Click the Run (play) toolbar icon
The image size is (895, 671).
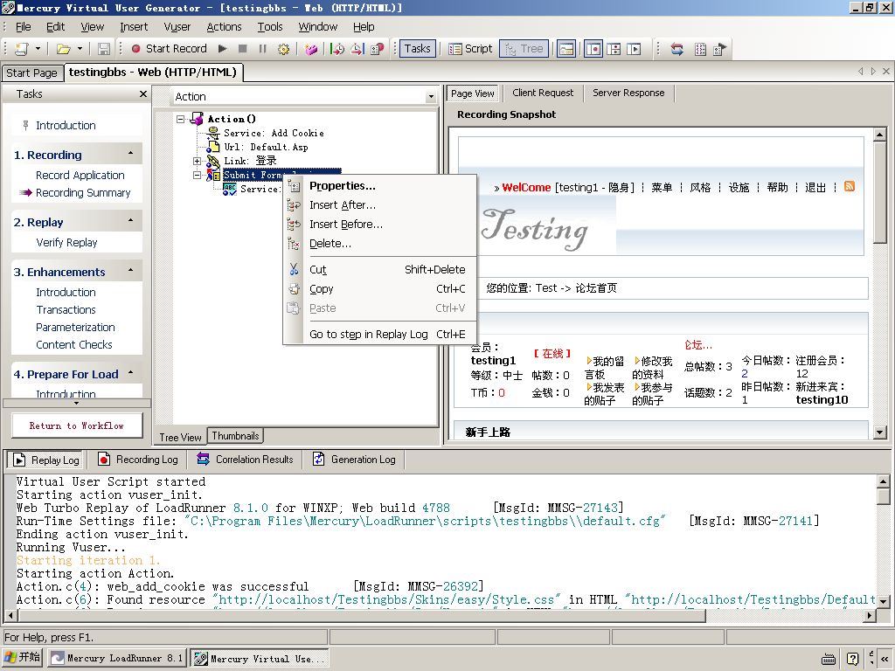[223, 49]
